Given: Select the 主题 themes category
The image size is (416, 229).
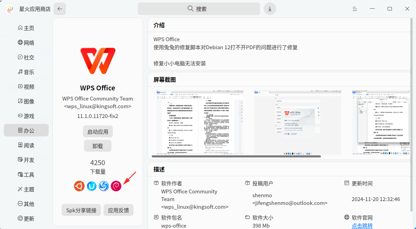Looking at the screenshot, I should 26,189.
